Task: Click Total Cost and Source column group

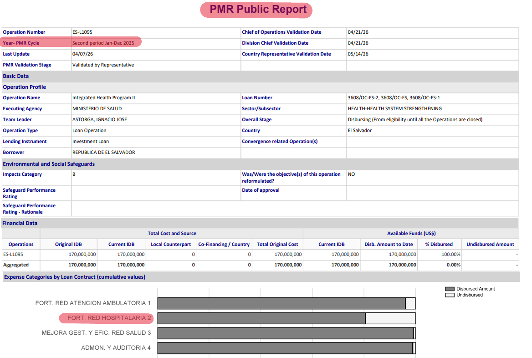Action: pos(172,234)
